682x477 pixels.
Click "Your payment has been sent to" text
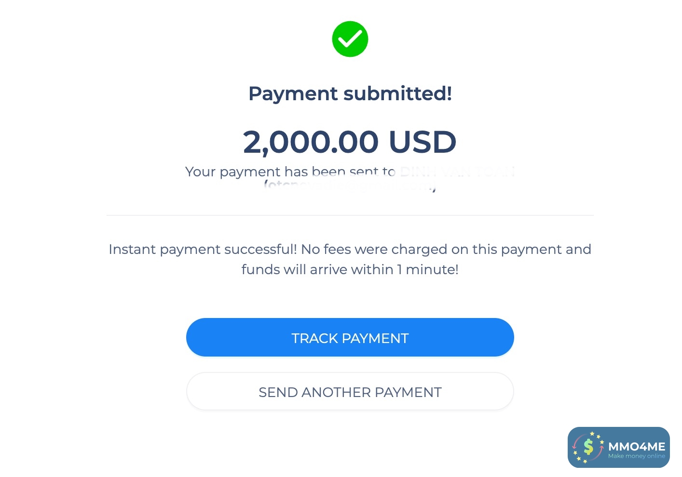tap(289, 172)
